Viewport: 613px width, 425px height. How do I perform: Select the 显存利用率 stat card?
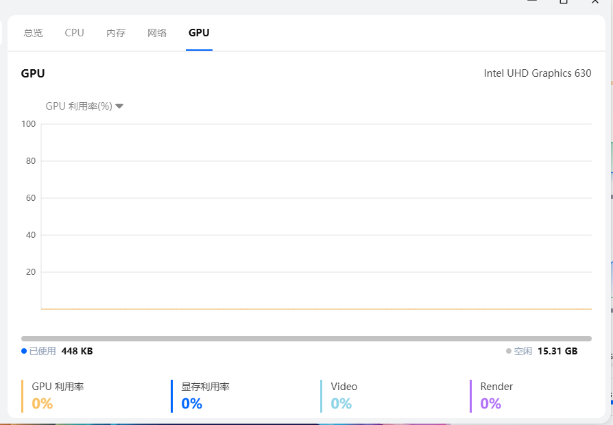click(x=205, y=396)
